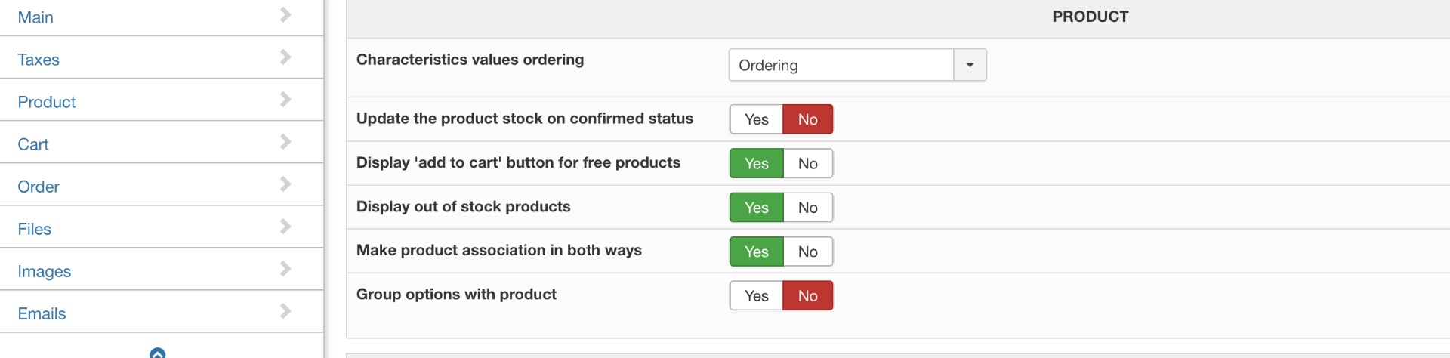
Task: Click the chevron arrow beside Cart
Action: pyautogui.click(x=285, y=141)
